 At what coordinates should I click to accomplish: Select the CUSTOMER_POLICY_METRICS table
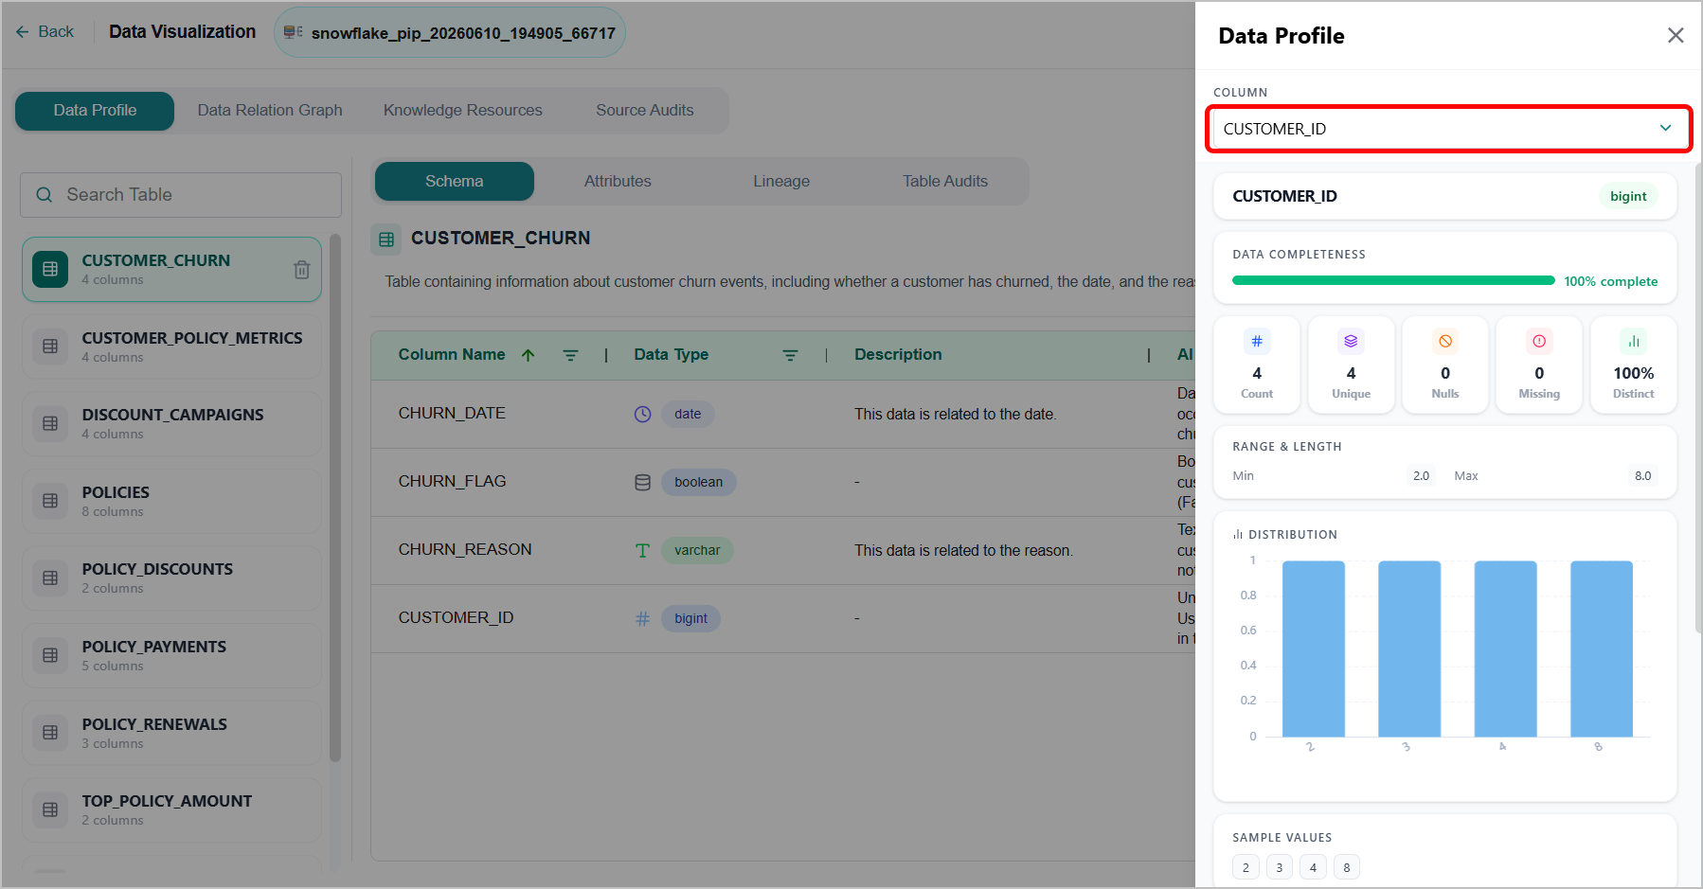click(171, 347)
